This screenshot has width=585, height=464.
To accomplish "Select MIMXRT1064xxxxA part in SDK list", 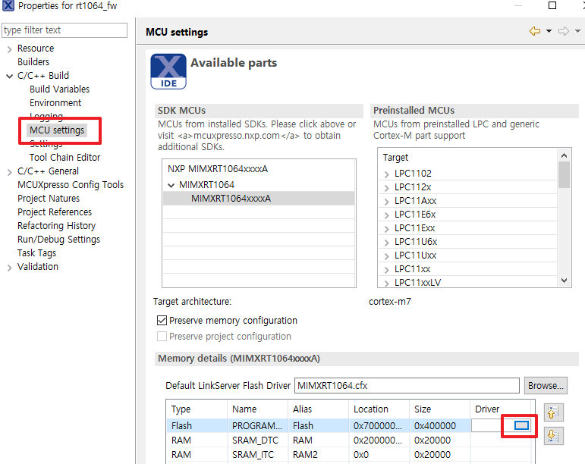I will [x=259, y=199].
